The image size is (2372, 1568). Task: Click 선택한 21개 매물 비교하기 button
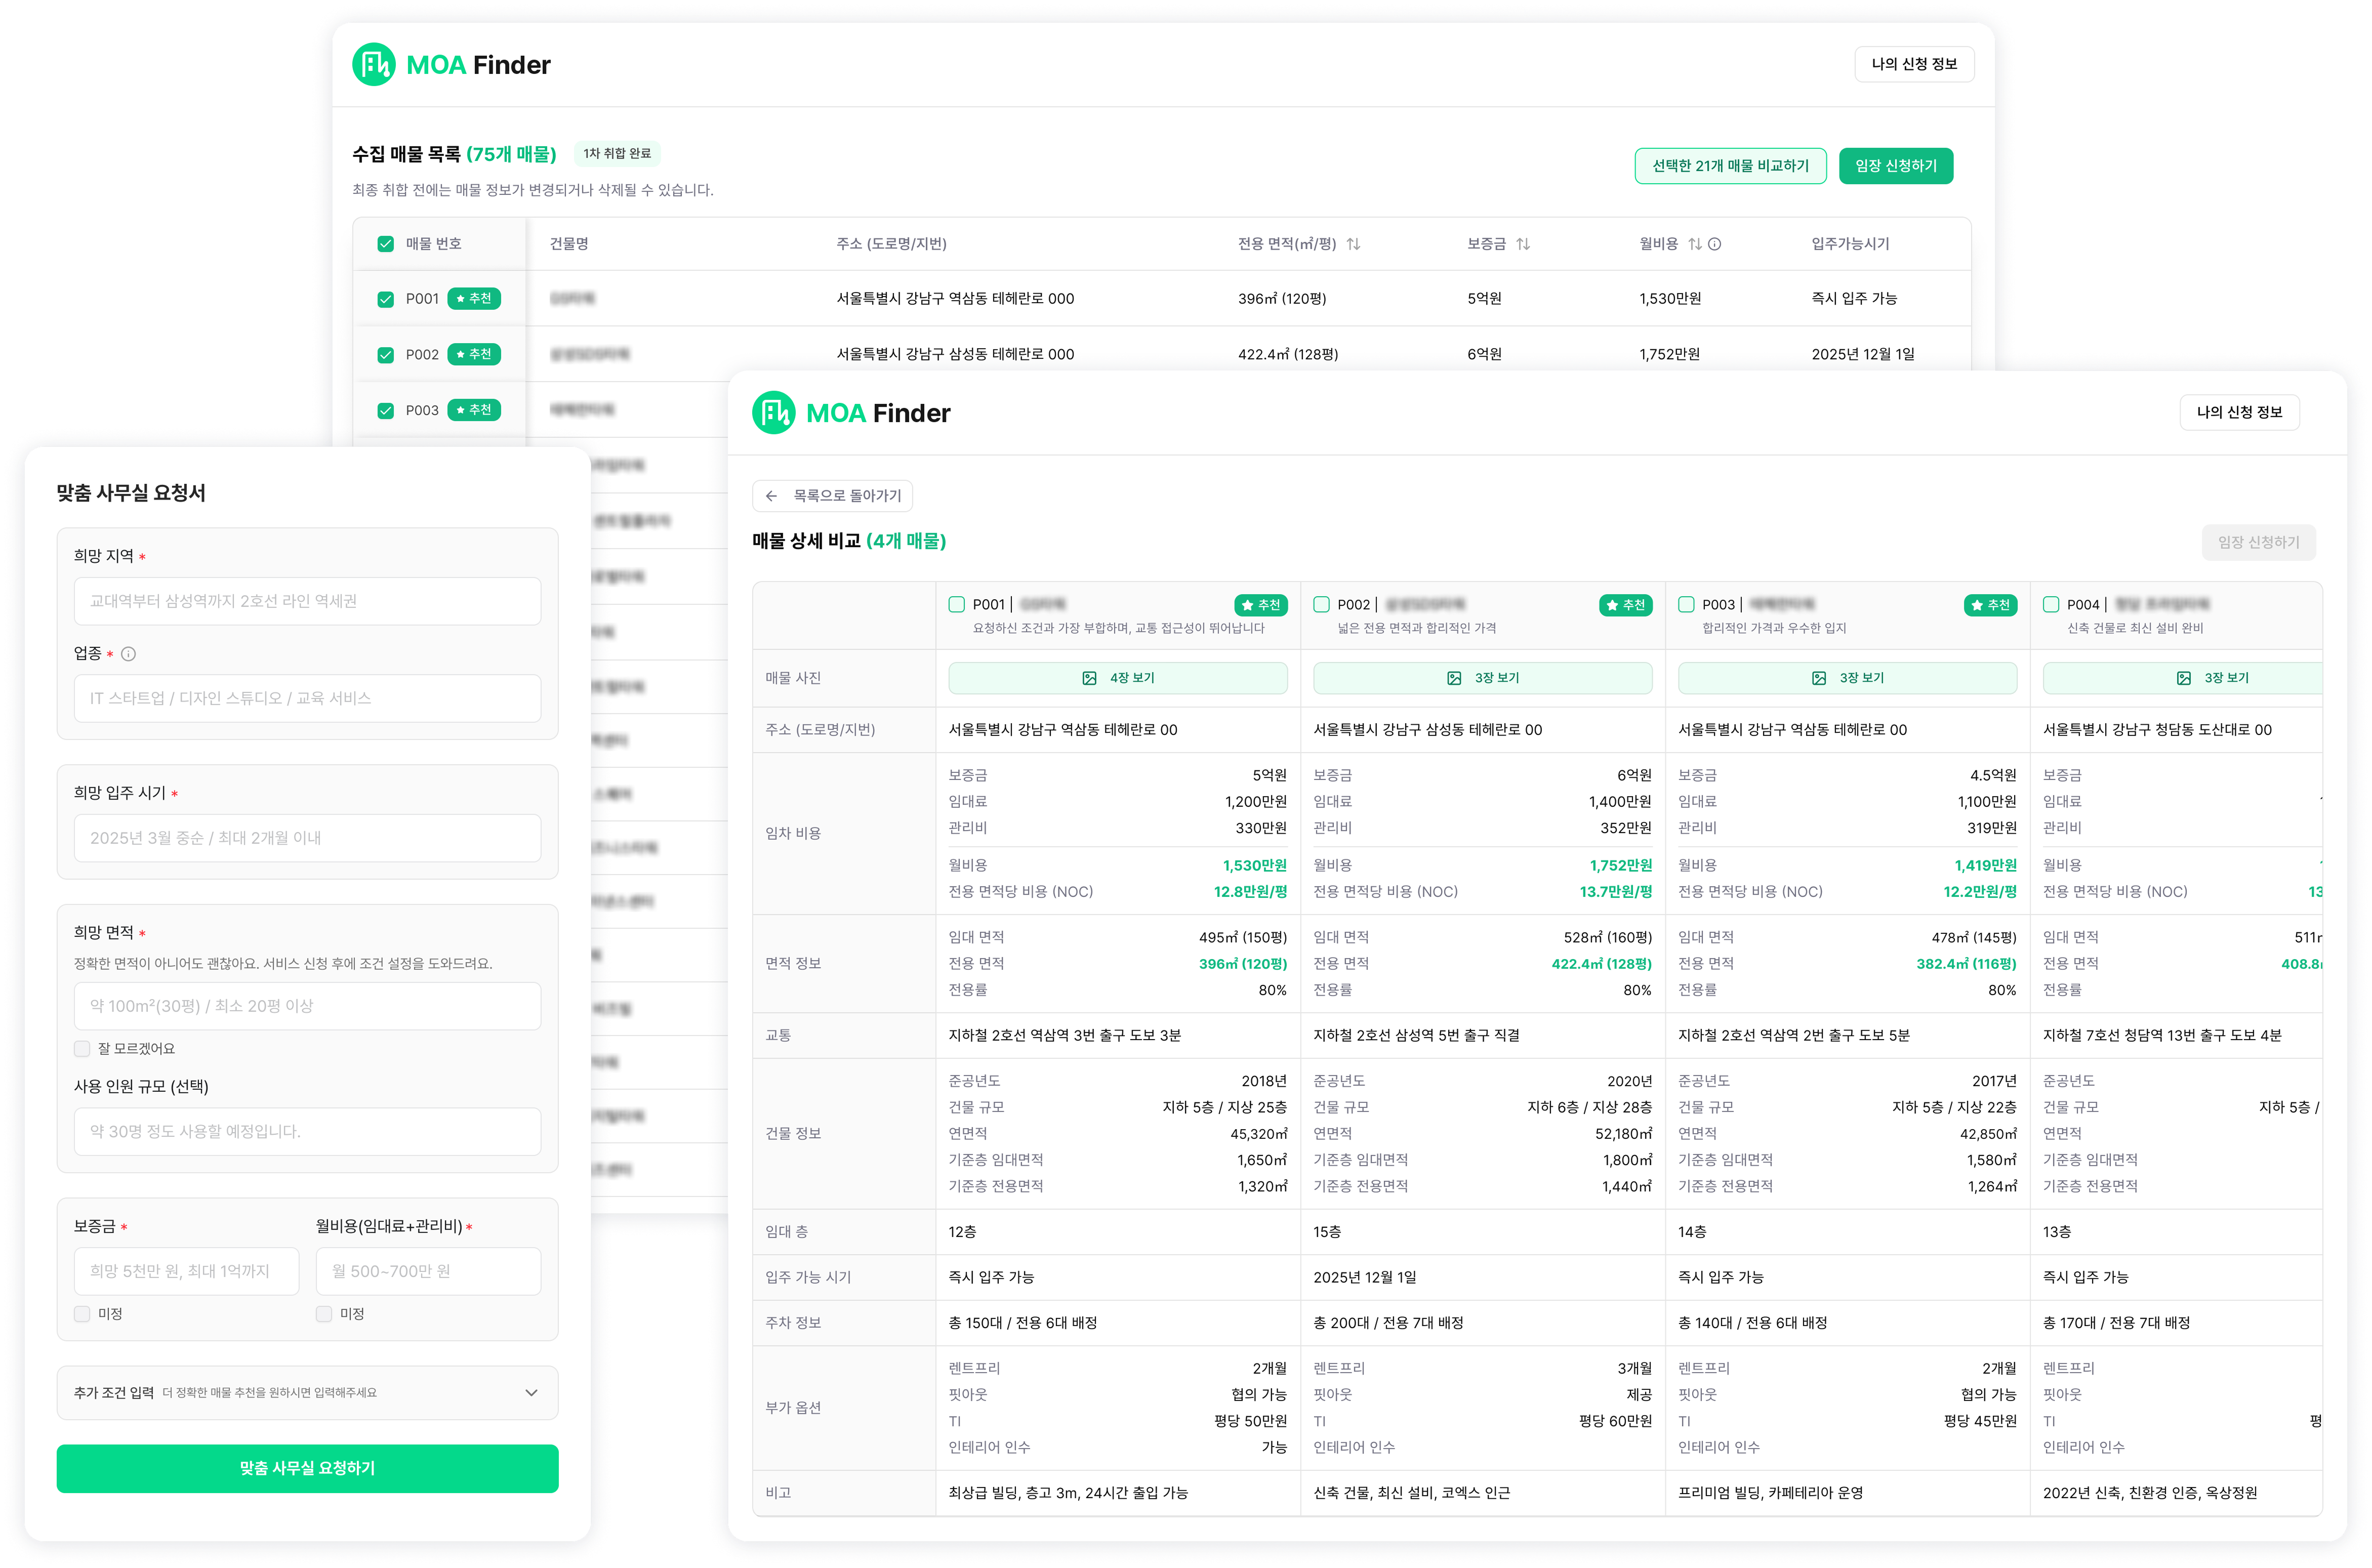click(x=1730, y=166)
